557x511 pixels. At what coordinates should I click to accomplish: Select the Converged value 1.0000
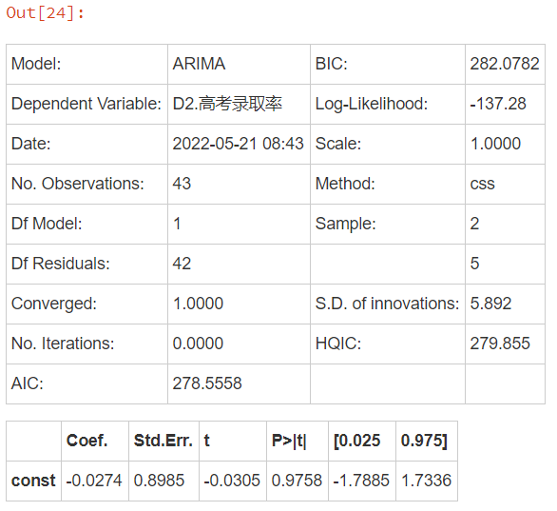pyautogui.click(x=239, y=304)
